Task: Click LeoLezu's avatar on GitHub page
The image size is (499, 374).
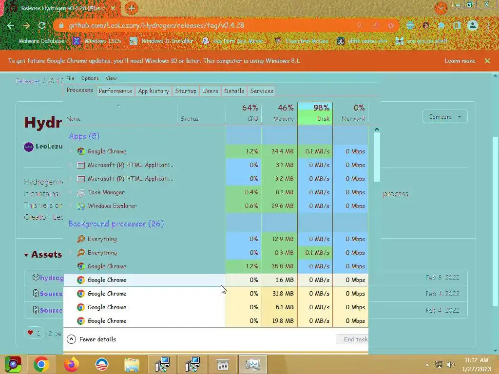Action: pyautogui.click(x=29, y=147)
